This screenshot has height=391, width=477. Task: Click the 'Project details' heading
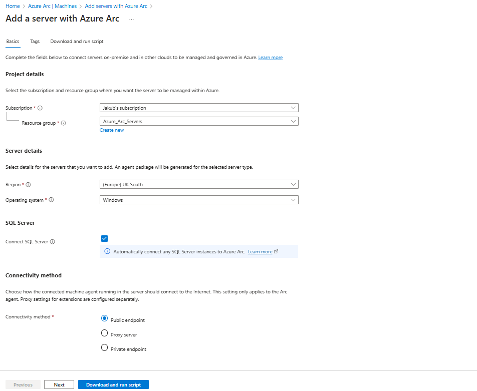25,74
